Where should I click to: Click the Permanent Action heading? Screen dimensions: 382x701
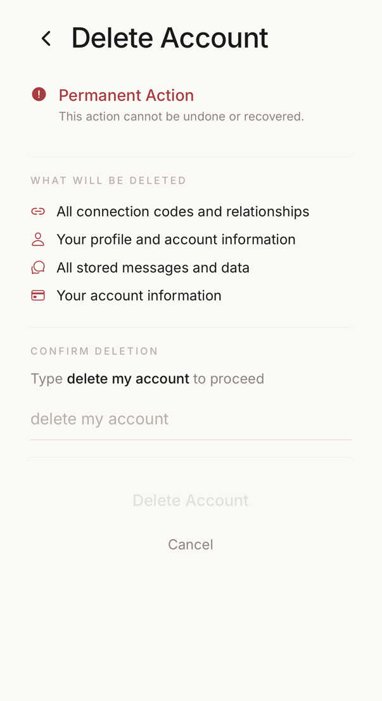pos(126,95)
